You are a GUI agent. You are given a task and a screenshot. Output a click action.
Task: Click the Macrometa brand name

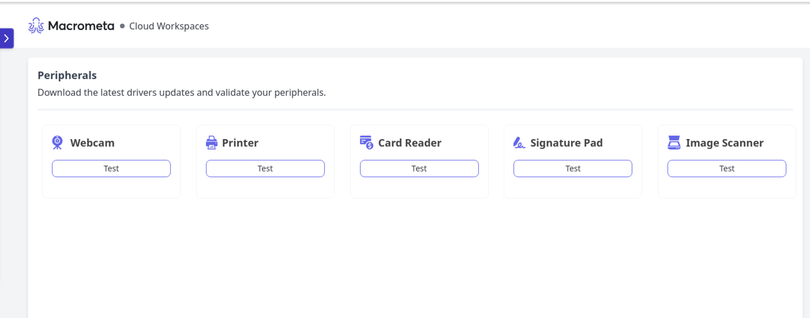click(81, 26)
